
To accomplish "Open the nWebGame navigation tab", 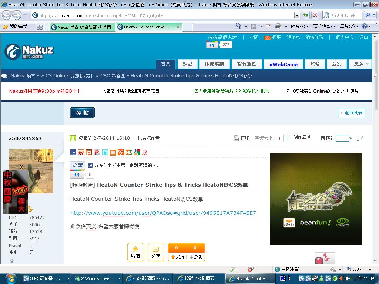I will (283, 64).
